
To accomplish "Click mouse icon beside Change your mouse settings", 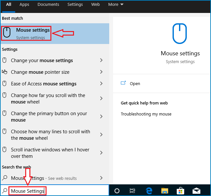I will click(x=5, y=60).
